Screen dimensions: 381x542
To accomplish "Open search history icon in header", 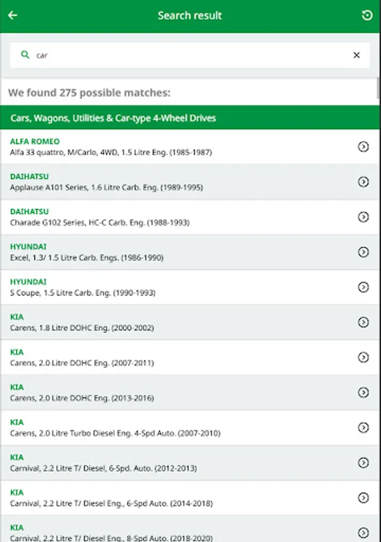I will pos(367,15).
